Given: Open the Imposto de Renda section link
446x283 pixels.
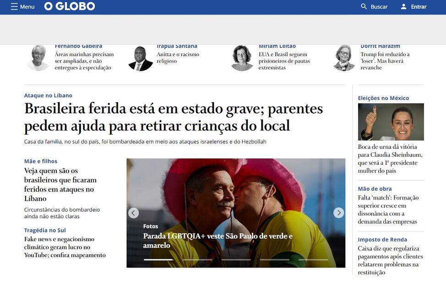Looking at the screenshot, I should click(x=382, y=240).
